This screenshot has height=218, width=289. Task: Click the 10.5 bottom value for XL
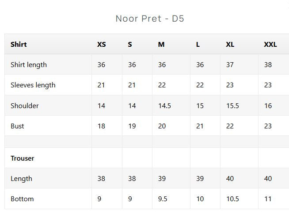(x=232, y=199)
